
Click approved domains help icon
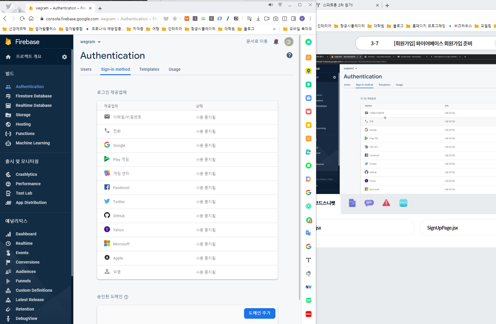126,297
